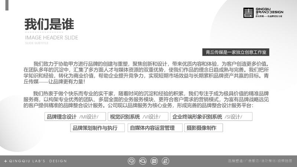Viewport: 297px width, 167px height.
Task: Click the dark 青丘传媒是一家独立创意工作室 label
Action: (236, 52)
